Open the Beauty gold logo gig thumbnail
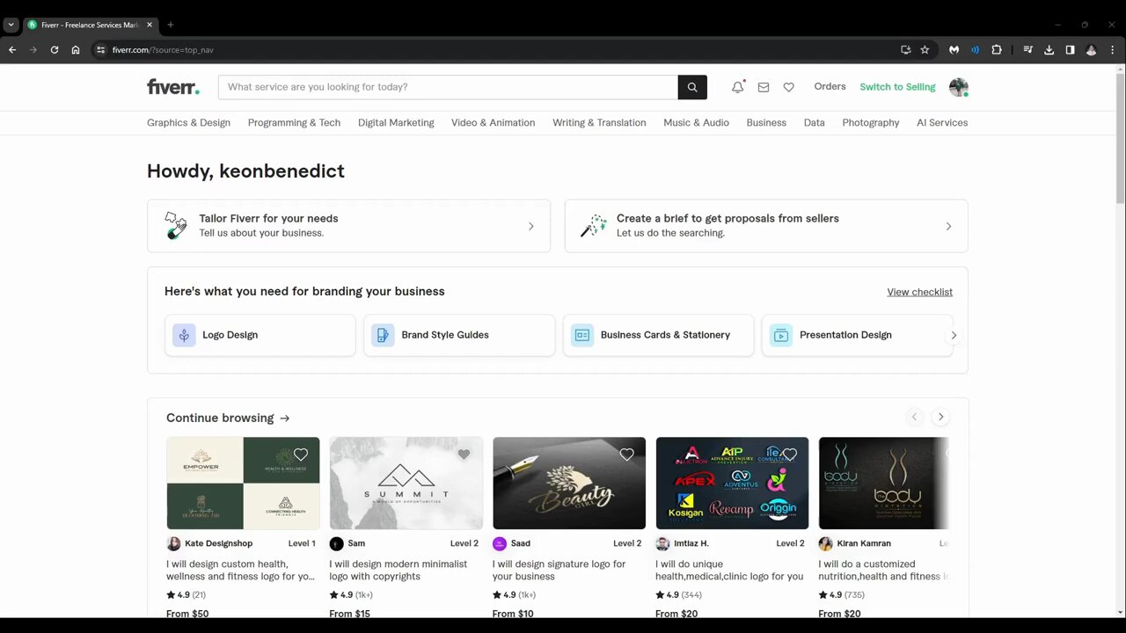This screenshot has width=1126, height=633. click(569, 484)
